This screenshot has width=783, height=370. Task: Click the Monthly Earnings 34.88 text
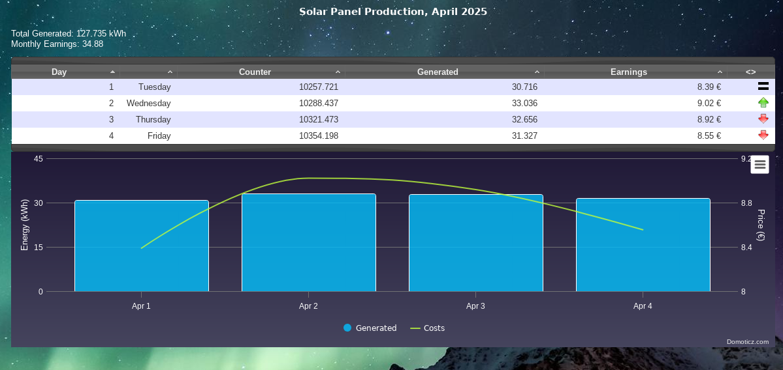(57, 44)
